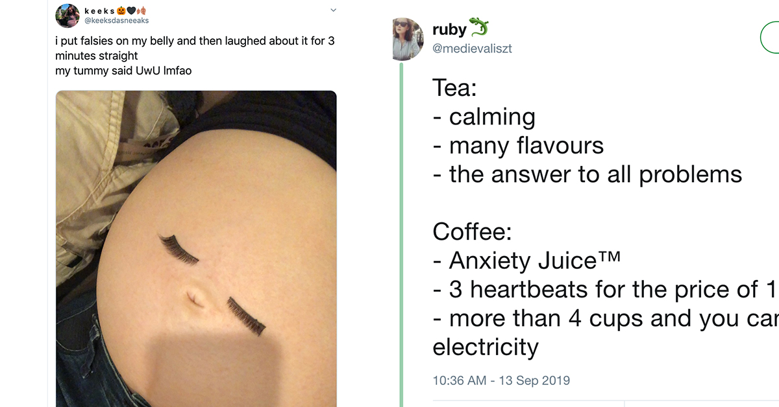Open the belly falsies photo attachment
This screenshot has width=779, height=407.
point(196,248)
